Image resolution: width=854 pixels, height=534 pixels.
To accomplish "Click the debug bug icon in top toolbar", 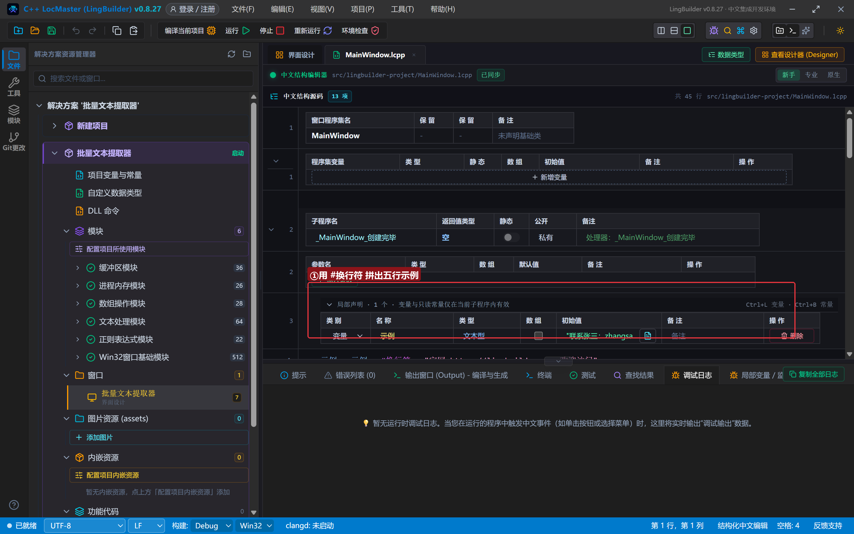I will 714,31.
